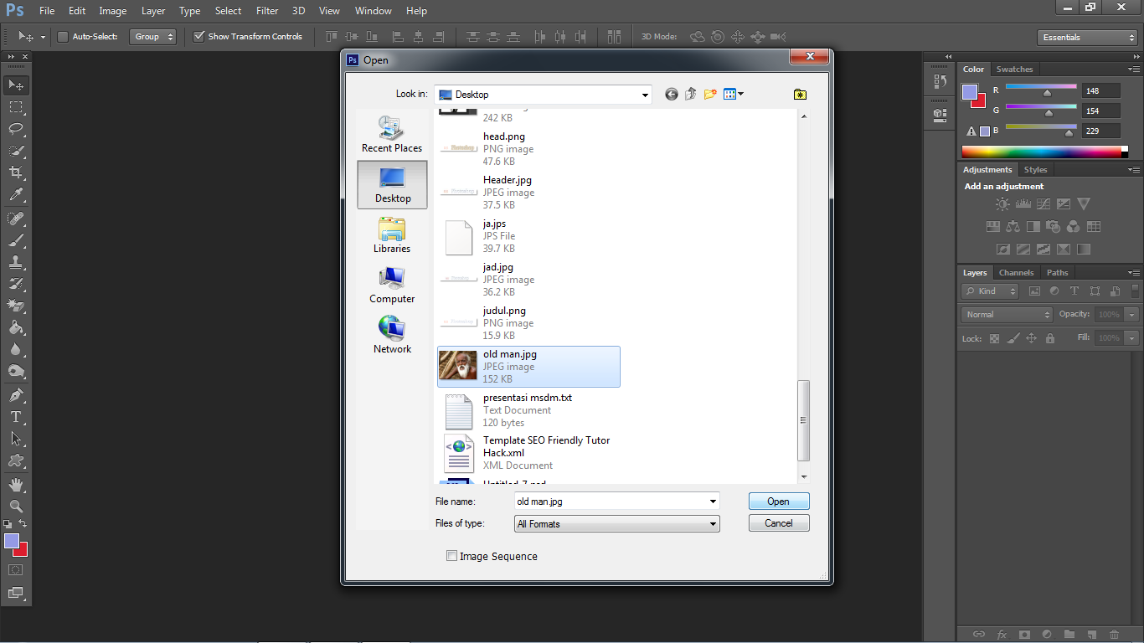1144x643 pixels.
Task: Select the Brush tool
Action: click(x=16, y=240)
